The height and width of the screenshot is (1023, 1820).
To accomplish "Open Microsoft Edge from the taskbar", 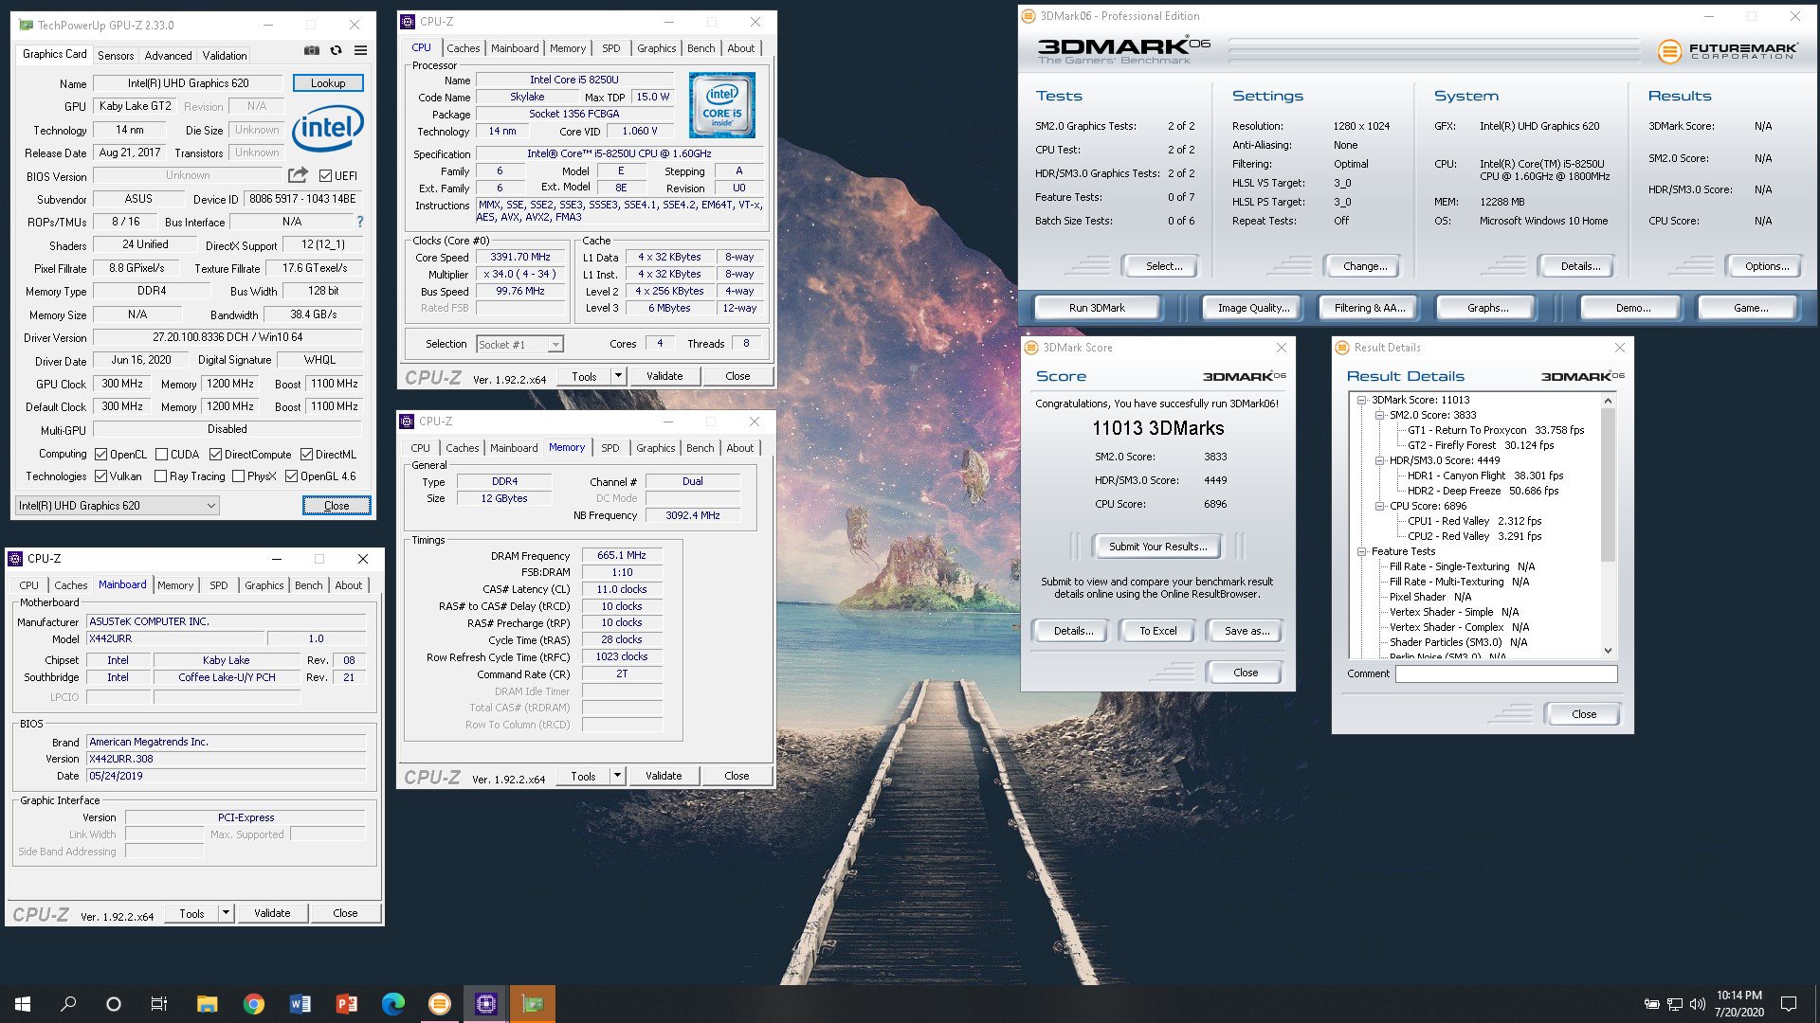I will (x=392, y=1004).
